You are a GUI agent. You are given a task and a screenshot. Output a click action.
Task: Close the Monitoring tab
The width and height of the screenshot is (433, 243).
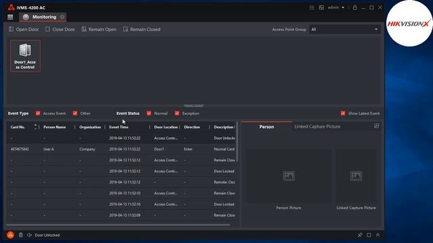point(62,17)
